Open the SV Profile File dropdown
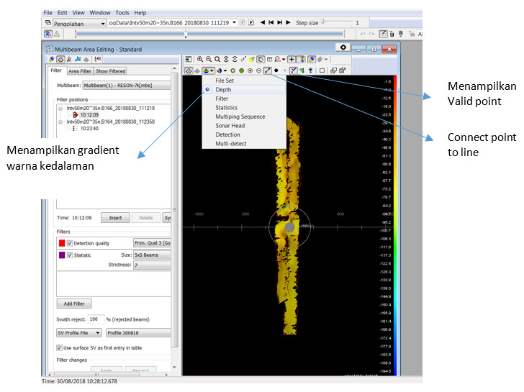Viewport: 524px width, 392px height. point(79,332)
